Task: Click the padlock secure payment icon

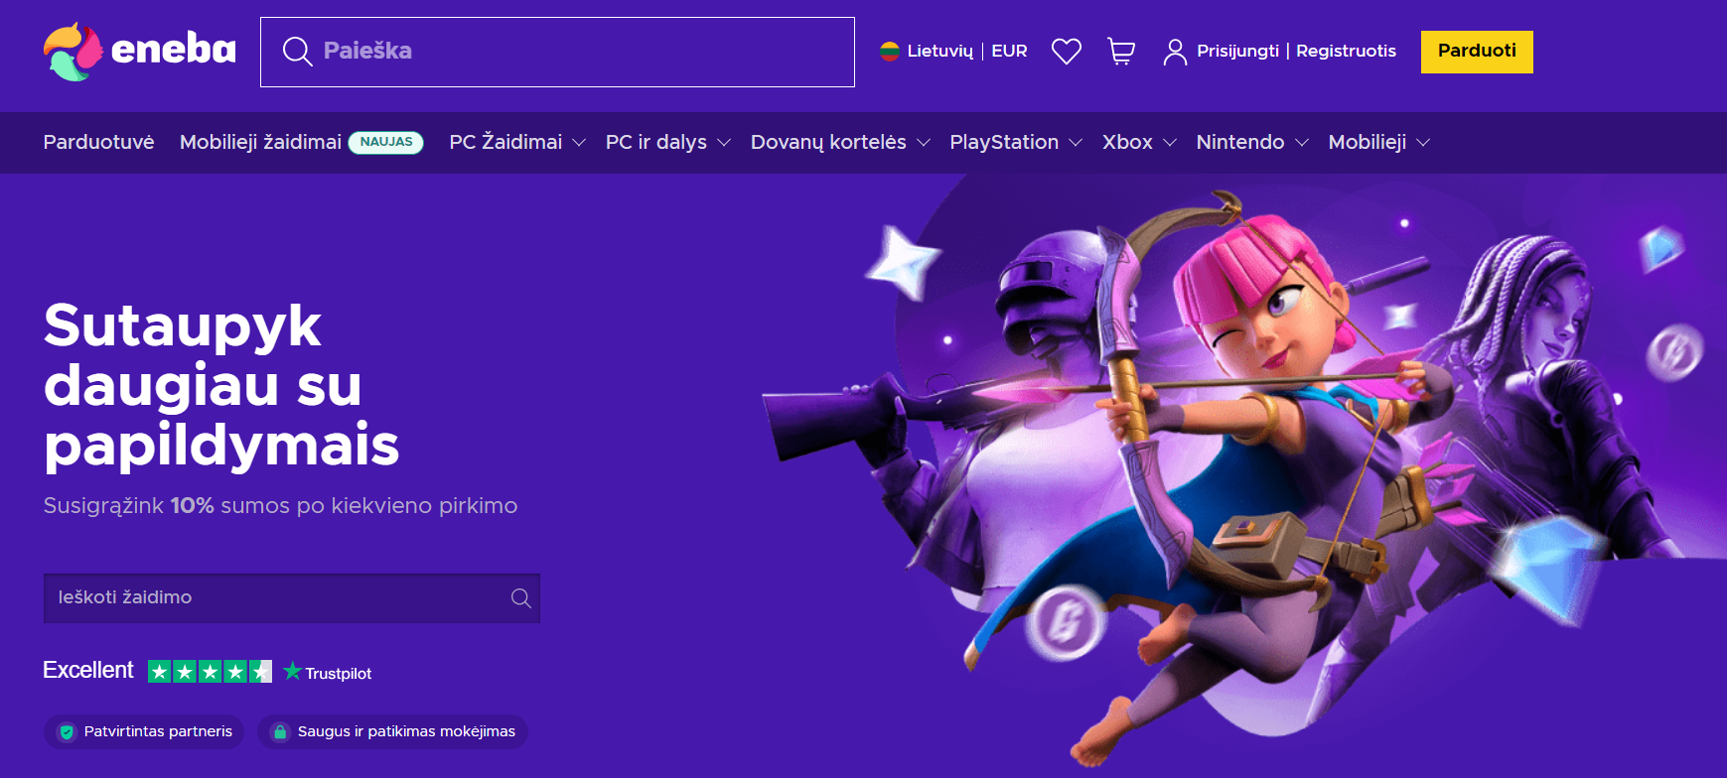Action: click(x=280, y=732)
